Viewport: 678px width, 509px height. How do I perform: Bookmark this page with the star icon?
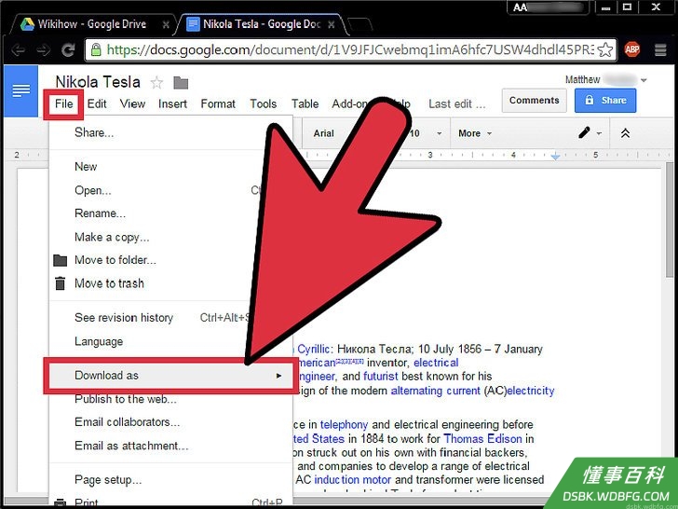click(605, 49)
